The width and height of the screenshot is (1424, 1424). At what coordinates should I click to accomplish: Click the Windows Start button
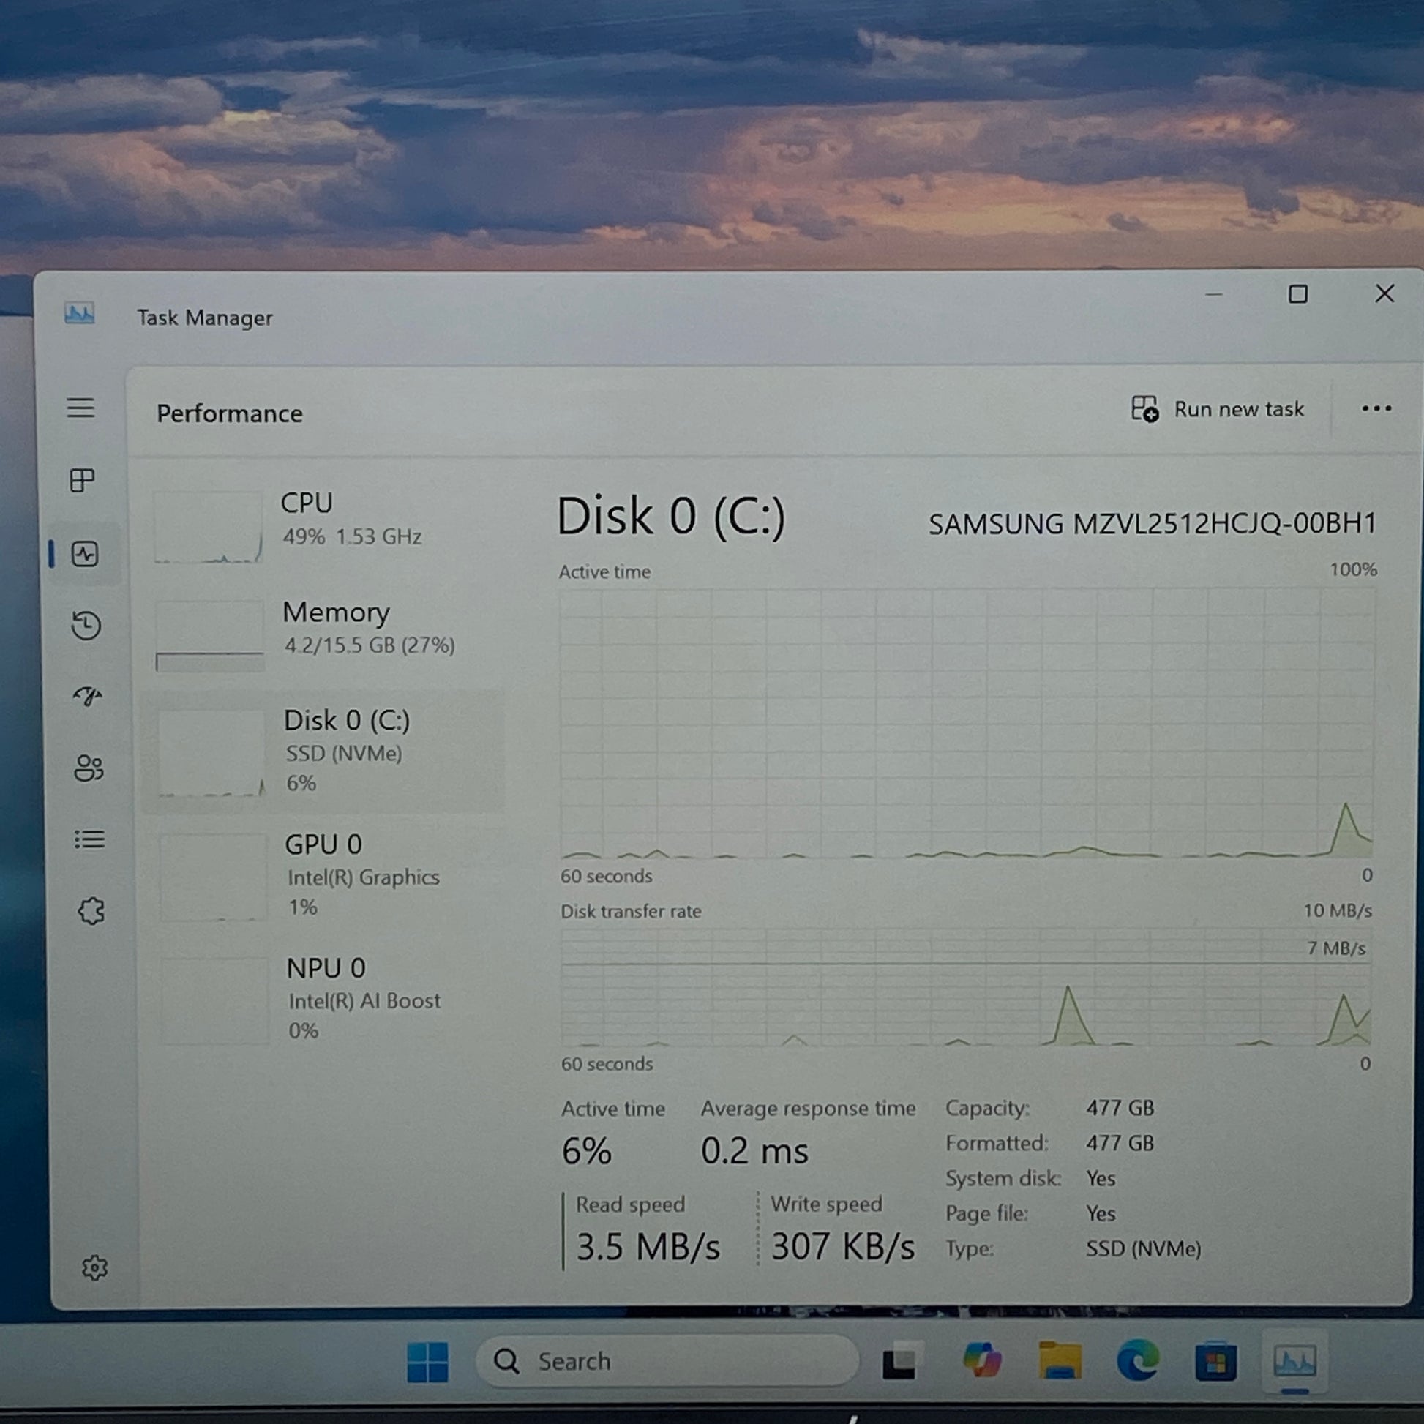tap(427, 1361)
